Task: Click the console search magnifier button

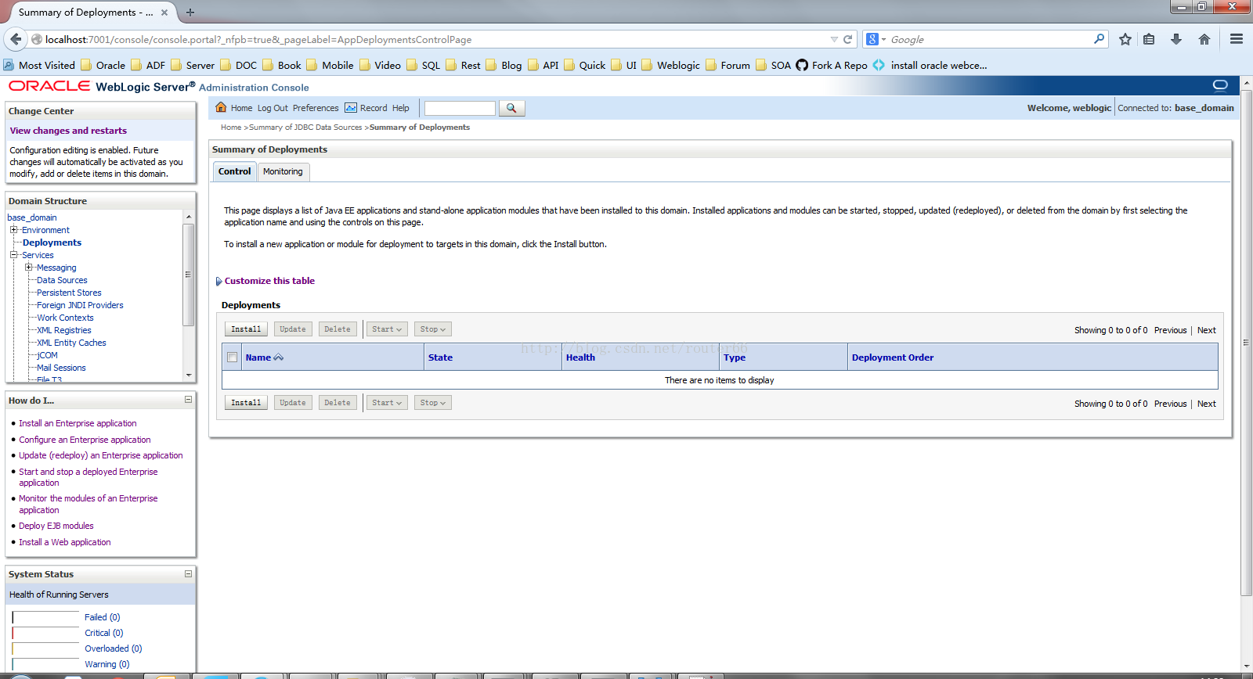Action: pyautogui.click(x=511, y=108)
